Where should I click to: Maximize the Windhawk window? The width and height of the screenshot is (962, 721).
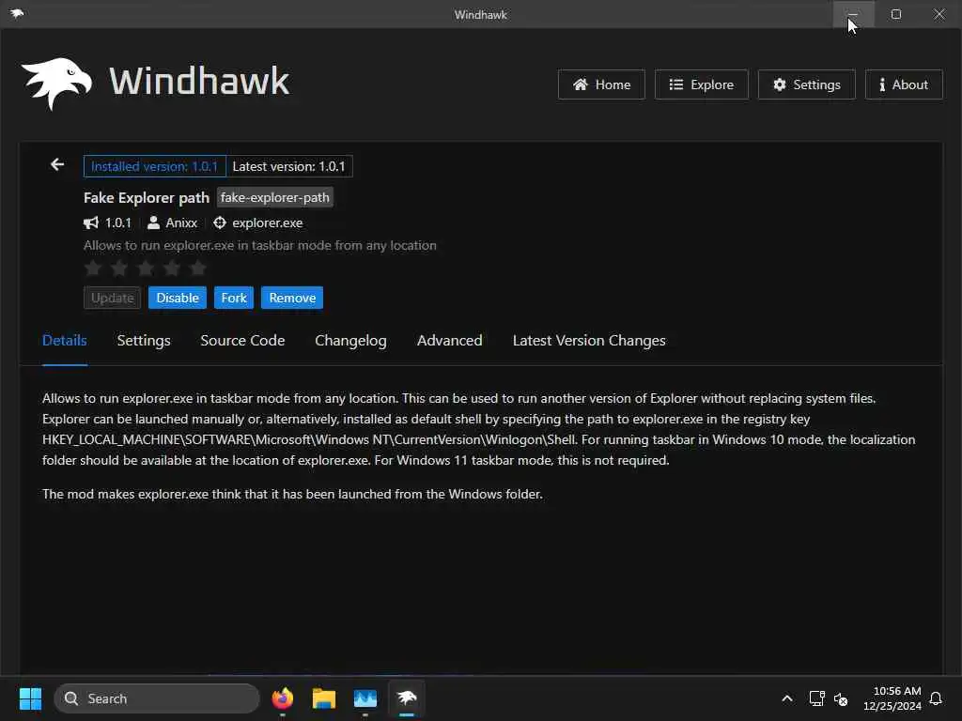[896, 14]
